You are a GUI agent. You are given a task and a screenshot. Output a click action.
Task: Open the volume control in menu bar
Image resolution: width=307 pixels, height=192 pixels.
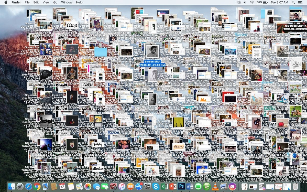click(245, 2)
